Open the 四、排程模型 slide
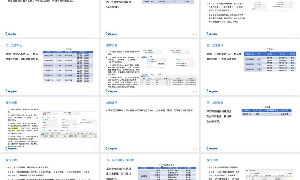The image size is (300, 180). [x=250, y=124]
